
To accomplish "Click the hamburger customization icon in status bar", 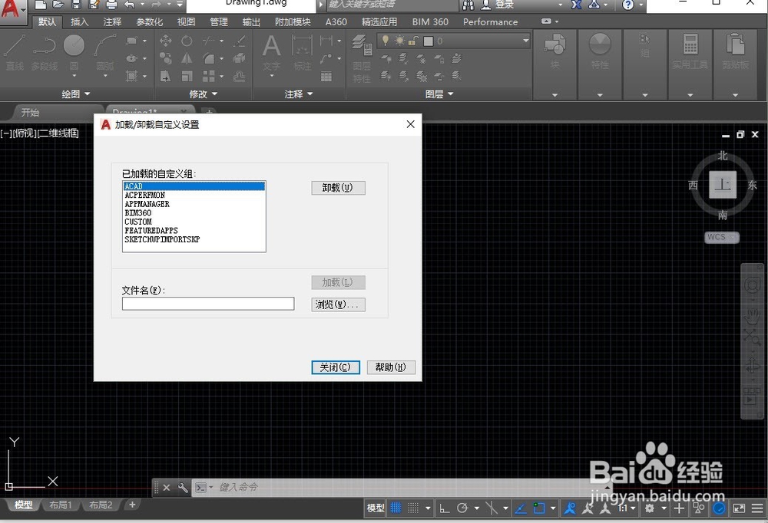I will point(757,508).
